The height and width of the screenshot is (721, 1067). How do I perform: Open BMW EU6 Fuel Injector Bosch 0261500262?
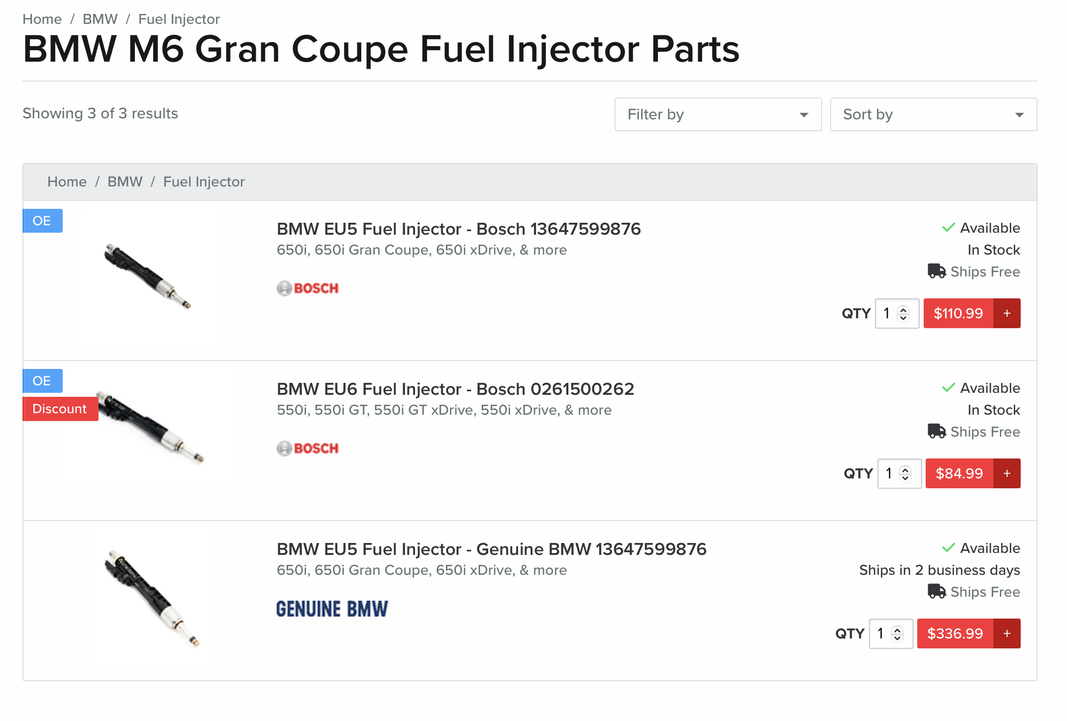coord(455,389)
